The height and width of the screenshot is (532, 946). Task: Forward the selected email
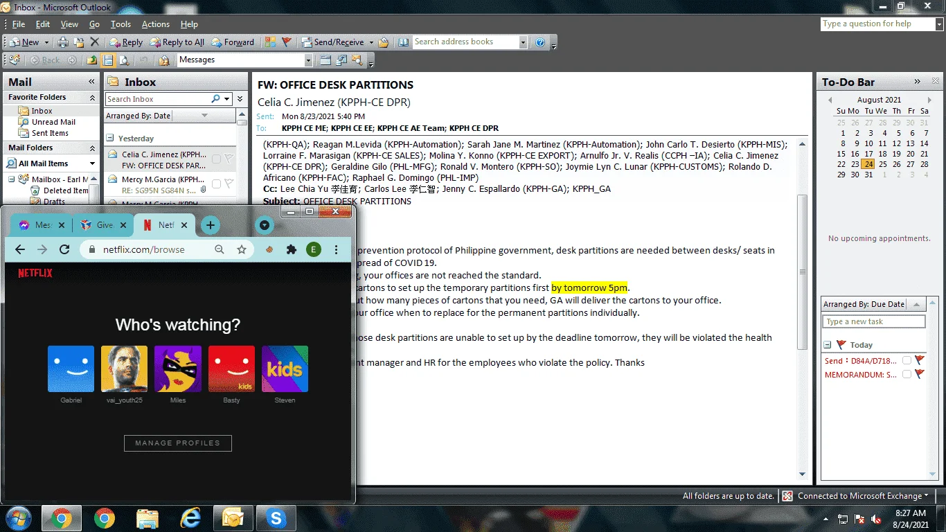(233, 42)
